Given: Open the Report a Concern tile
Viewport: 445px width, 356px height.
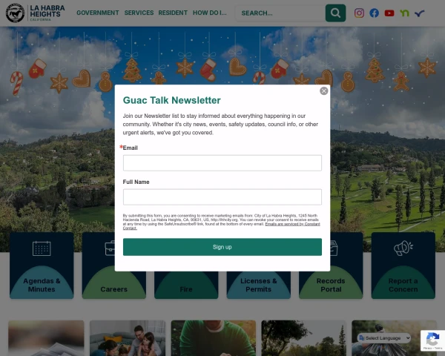Looking at the screenshot, I should [403, 266].
